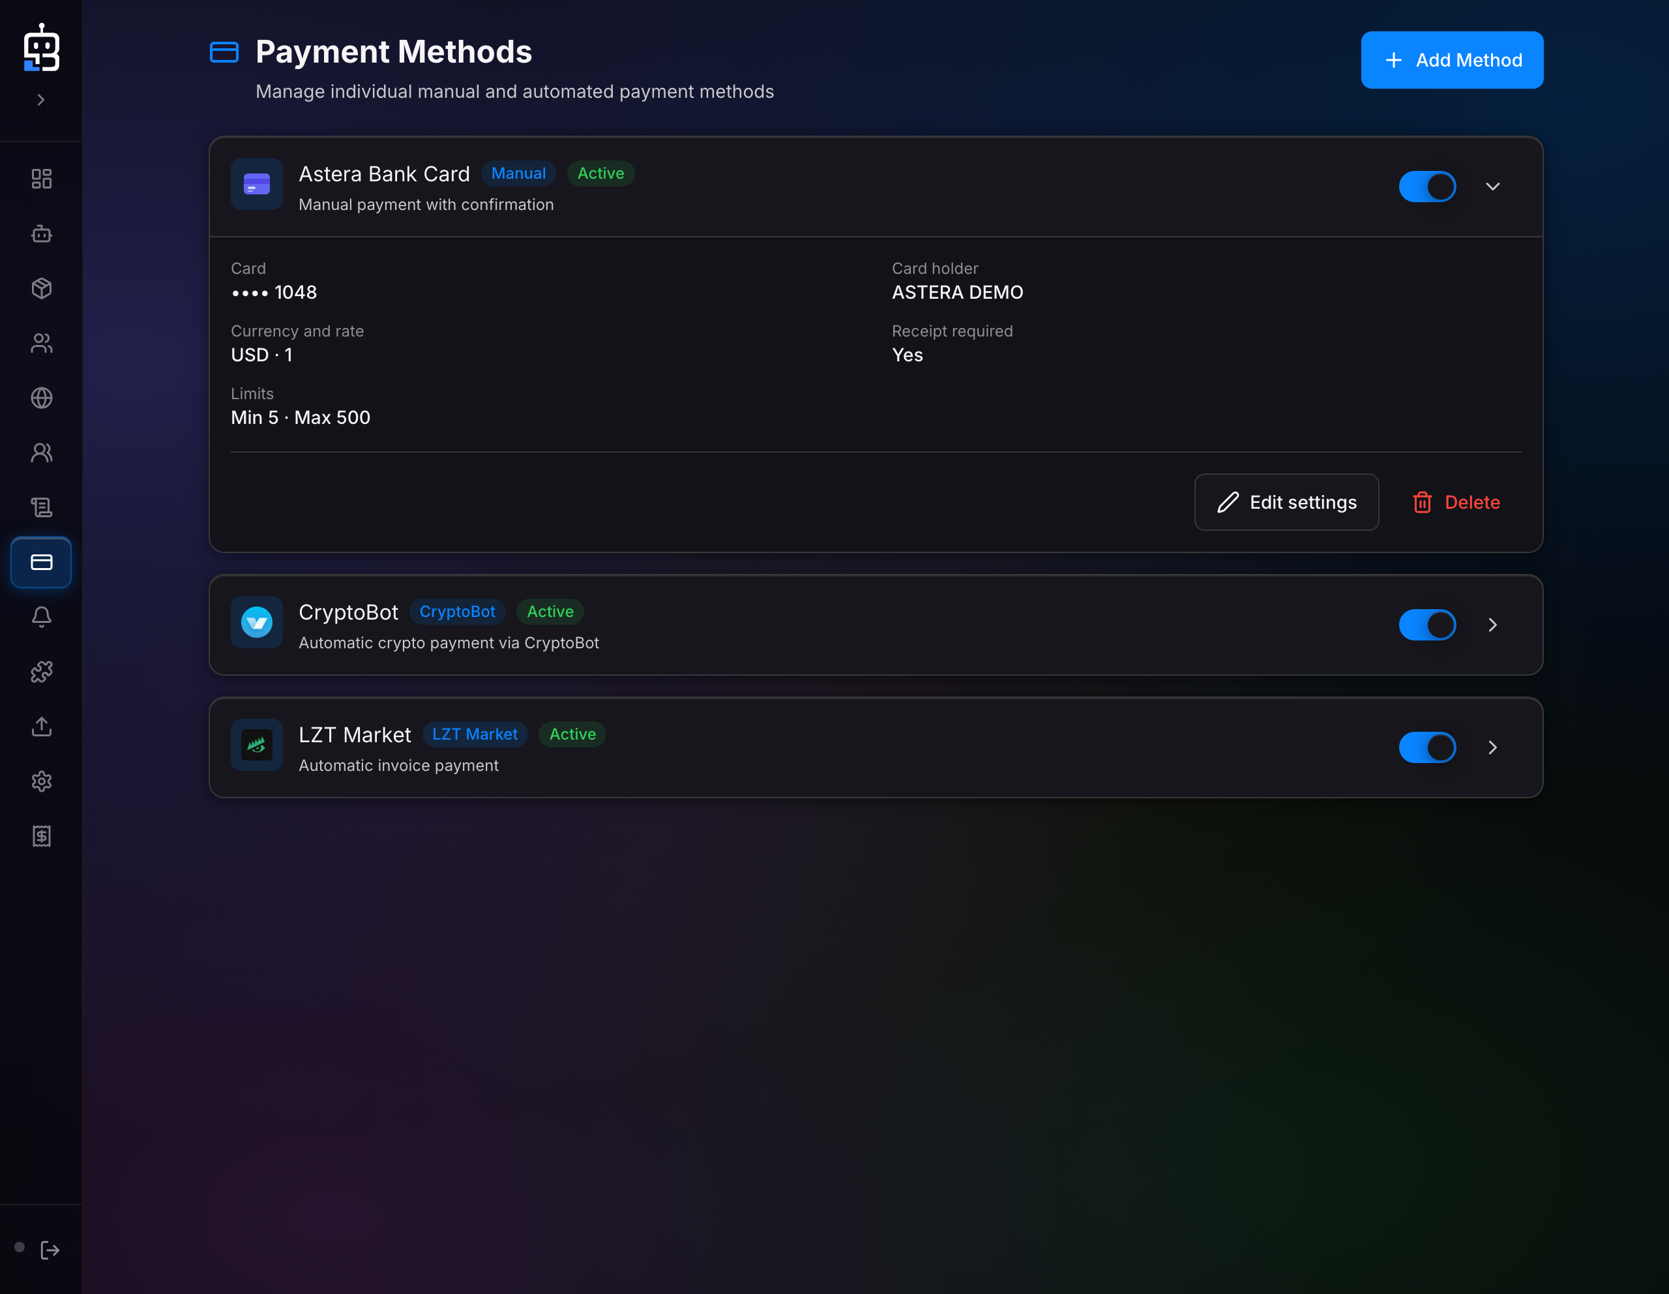Open the scroll document icon in sidebar
1669x1294 pixels.
point(41,507)
